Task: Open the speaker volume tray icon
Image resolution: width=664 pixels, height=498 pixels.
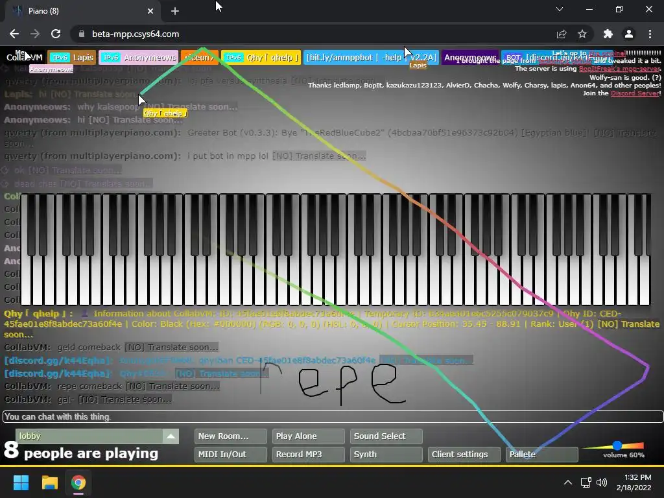Action: [602, 482]
